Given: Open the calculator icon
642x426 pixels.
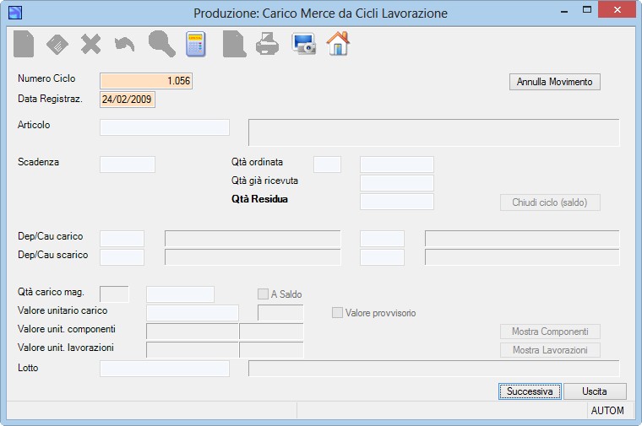Looking at the screenshot, I should pyautogui.click(x=196, y=44).
